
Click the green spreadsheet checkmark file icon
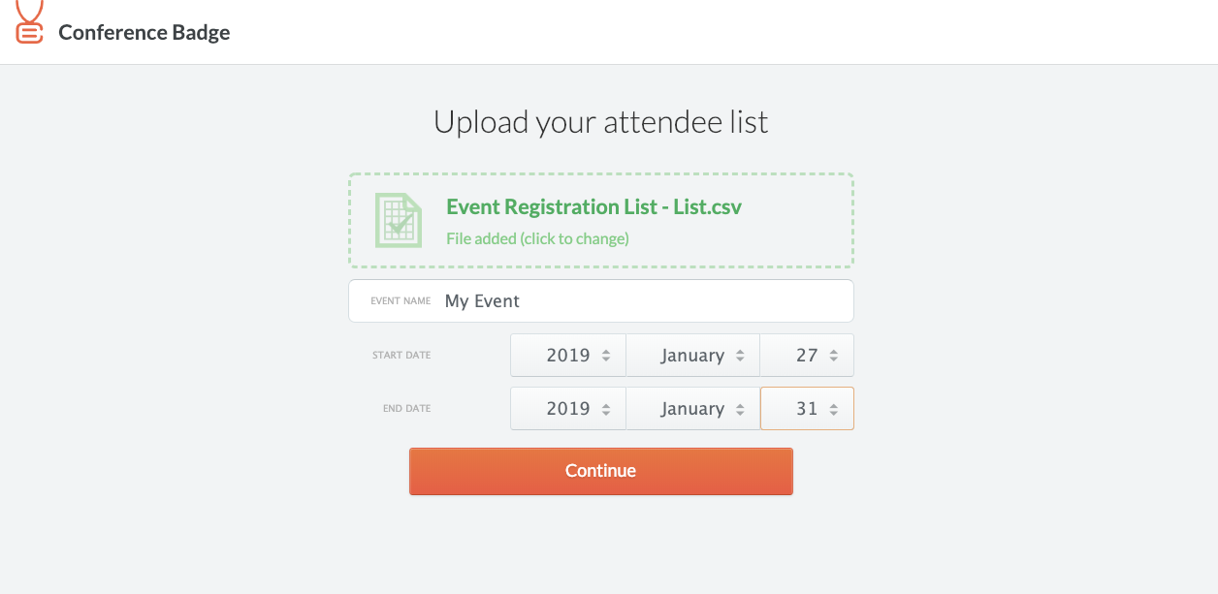pos(399,221)
